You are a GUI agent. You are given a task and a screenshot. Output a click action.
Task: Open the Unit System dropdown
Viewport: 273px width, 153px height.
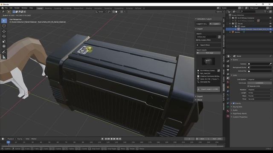point(260,79)
